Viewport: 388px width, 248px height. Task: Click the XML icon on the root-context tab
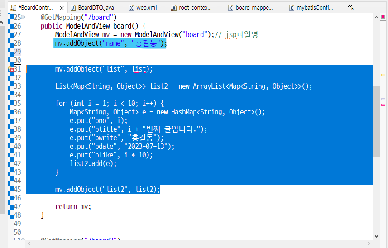[x=174, y=8]
